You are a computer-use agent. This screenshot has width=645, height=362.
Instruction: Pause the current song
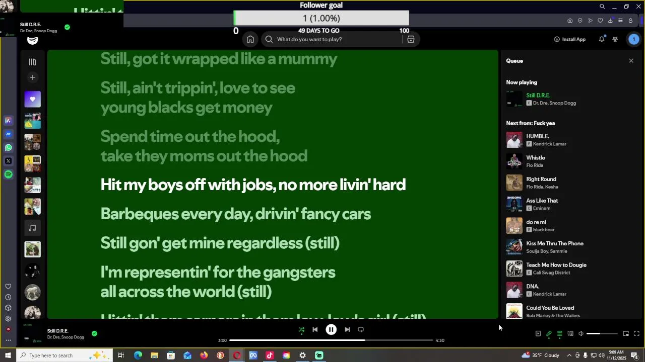(331, 330)
